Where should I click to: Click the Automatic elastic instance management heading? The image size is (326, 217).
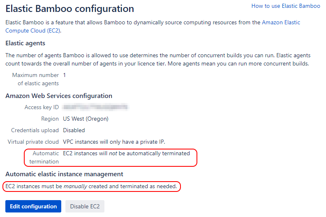[x=64, y=174]
